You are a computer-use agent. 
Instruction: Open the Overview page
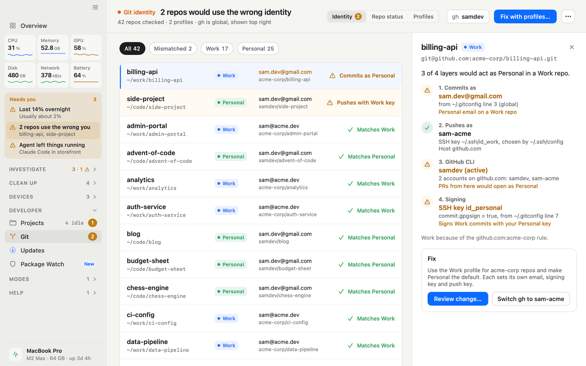(53, 26)
